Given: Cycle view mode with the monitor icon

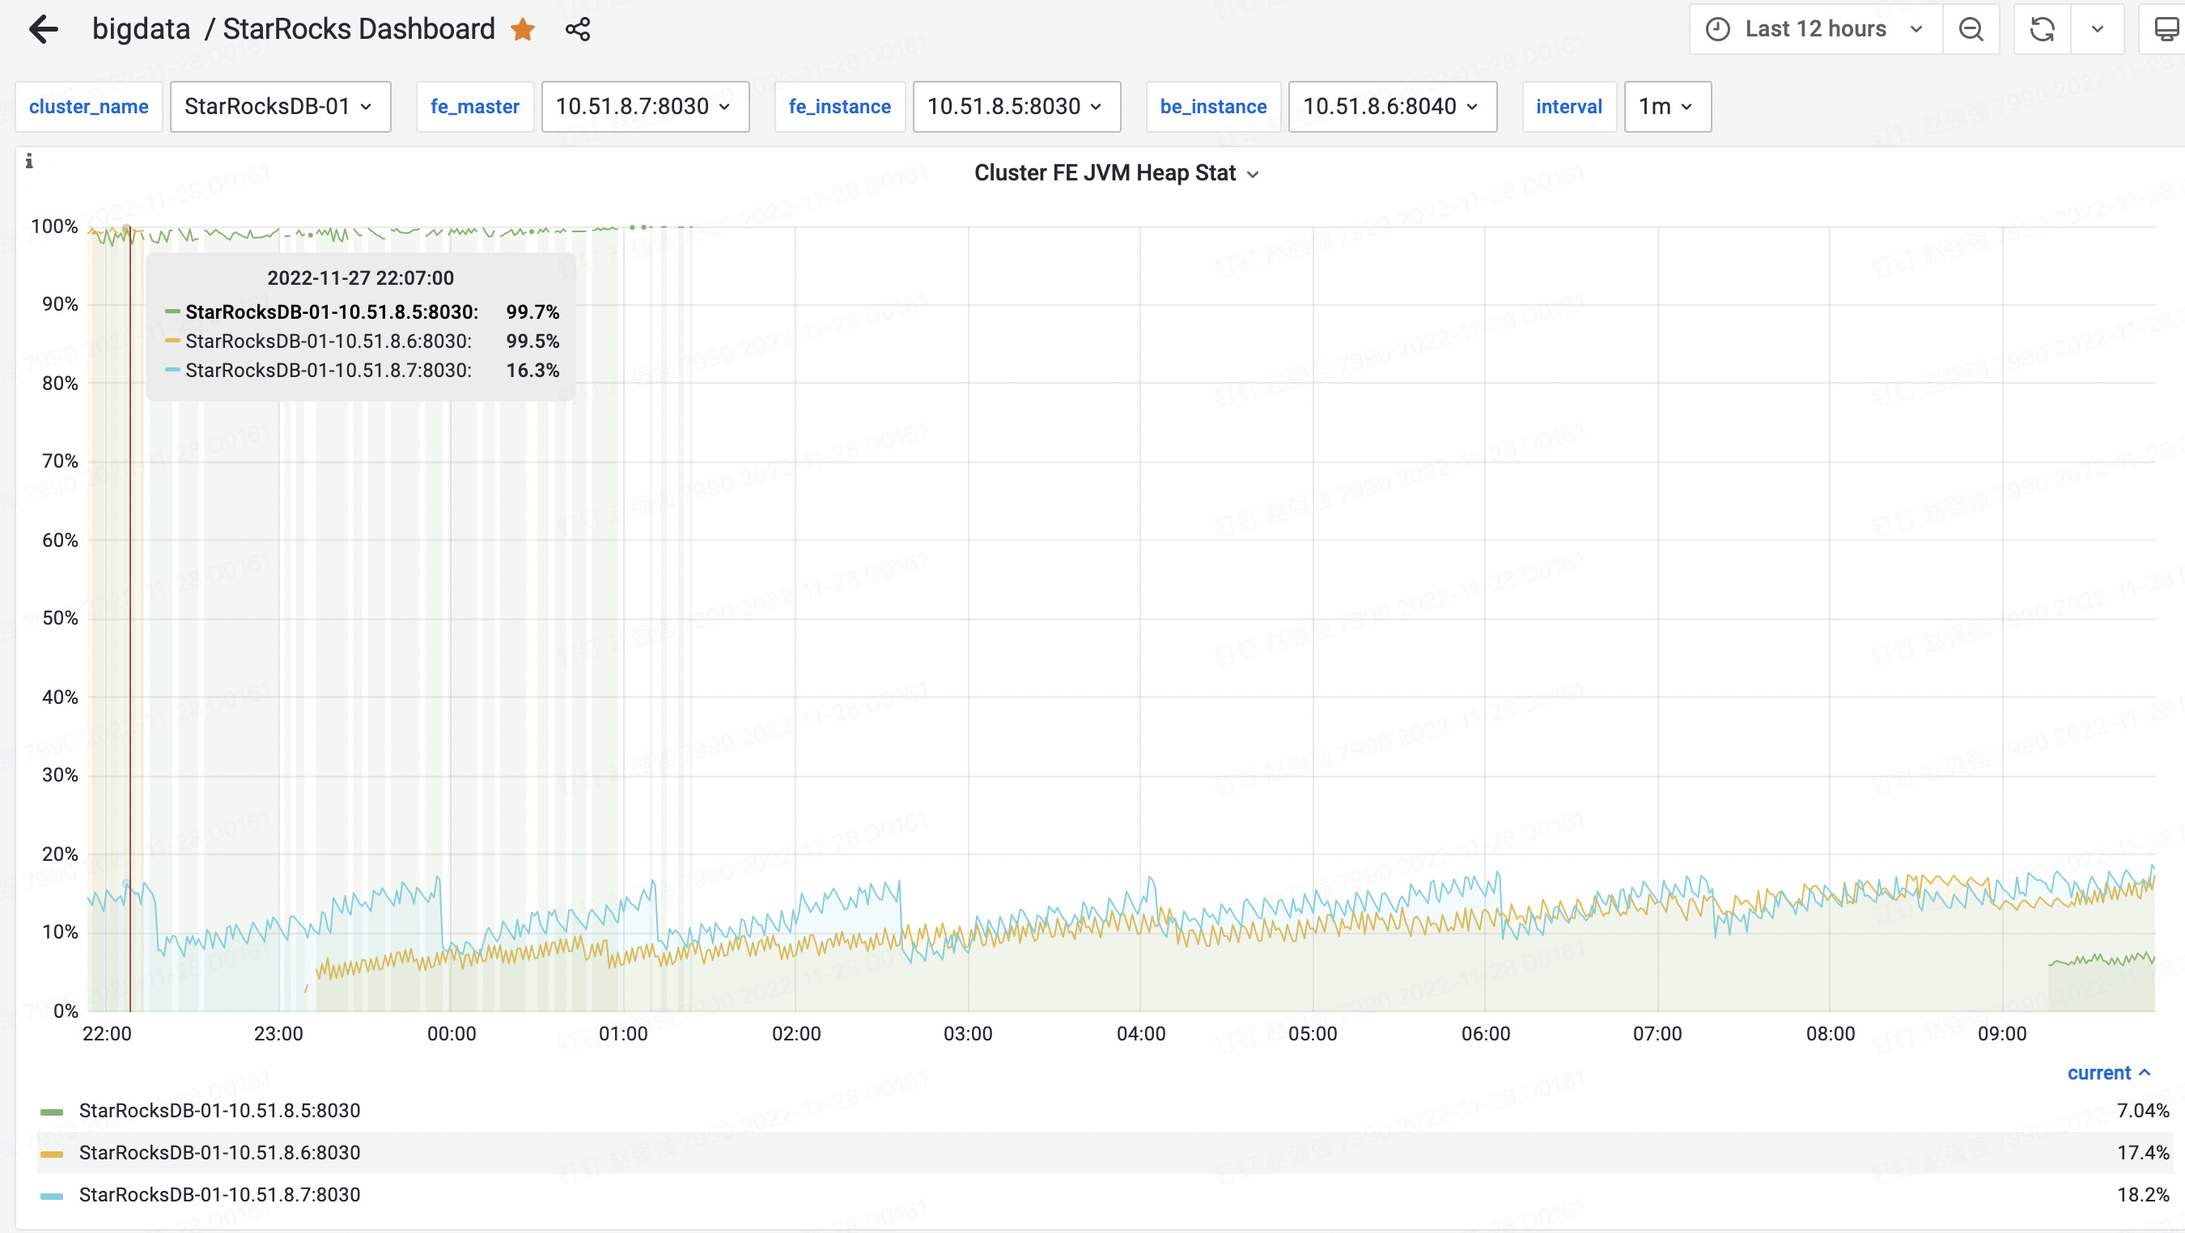Looking at the screenshot, I should [x=2166, y=30].
